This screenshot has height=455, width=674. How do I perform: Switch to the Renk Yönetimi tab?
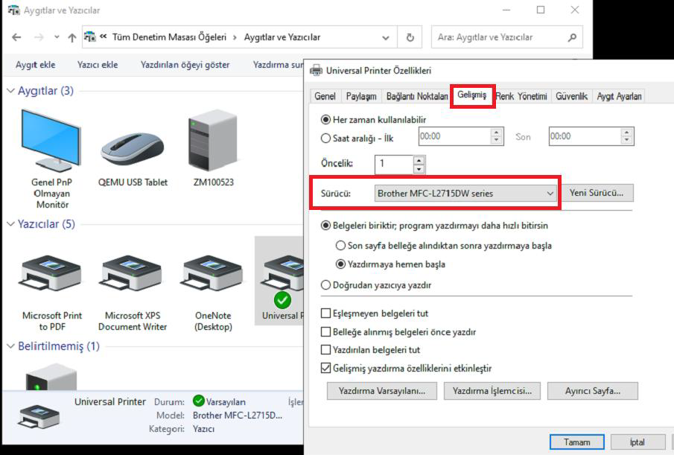pyautogui.click(x=521, y=96)
